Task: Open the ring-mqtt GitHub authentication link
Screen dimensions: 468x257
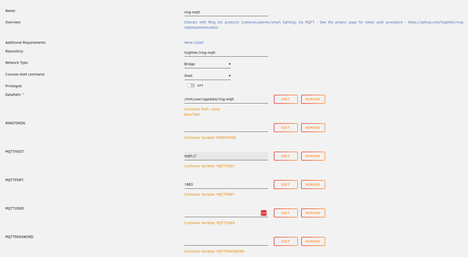Action: pos(436,22)
